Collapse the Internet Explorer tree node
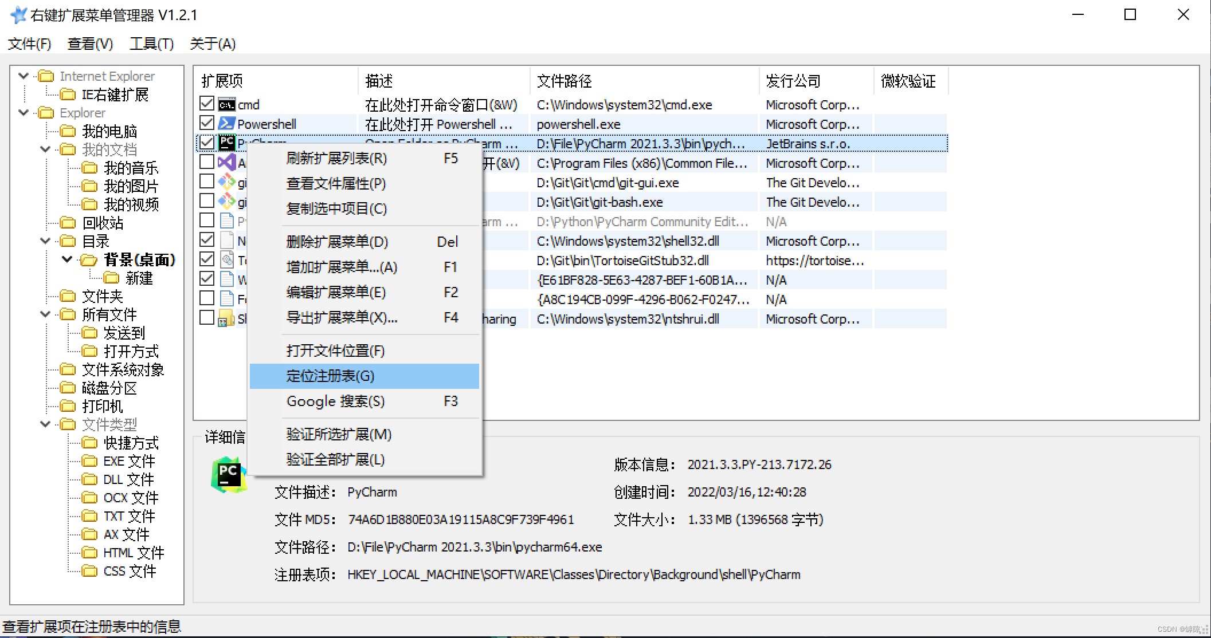Screen dimensions: 1211x638 point(23,76)
